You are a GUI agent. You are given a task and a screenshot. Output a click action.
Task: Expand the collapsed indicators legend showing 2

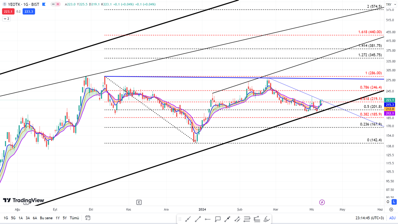point(6,19)
